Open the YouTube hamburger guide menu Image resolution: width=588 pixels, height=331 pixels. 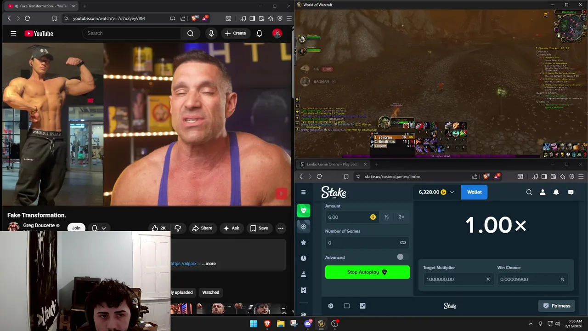tap(13, 34)
